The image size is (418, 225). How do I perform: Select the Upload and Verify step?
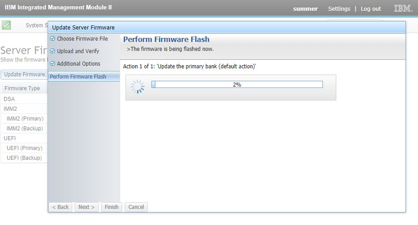[x=78, y=51]
